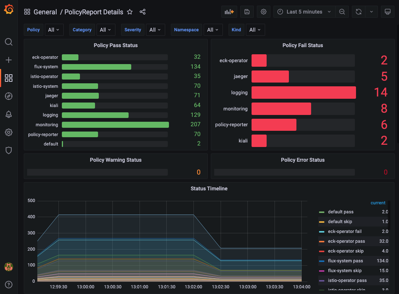Open the sidebar search icon
Image resolution: width=399 pixels, height=294 pixels.
[x=8, y=42]
